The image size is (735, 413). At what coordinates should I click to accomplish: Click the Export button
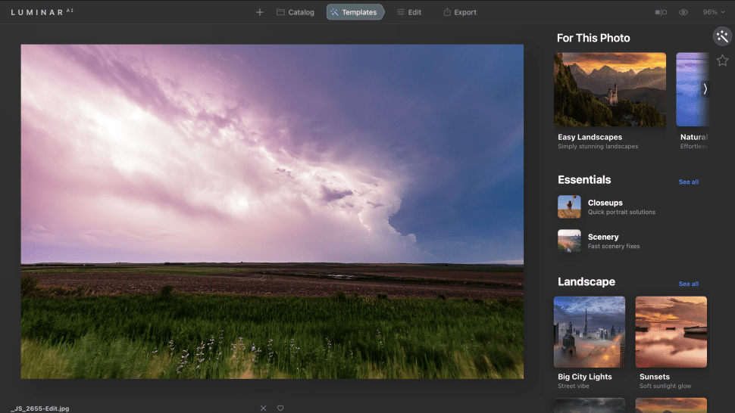click(x=459, y=12)
